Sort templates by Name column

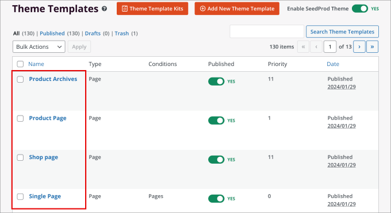36,64
